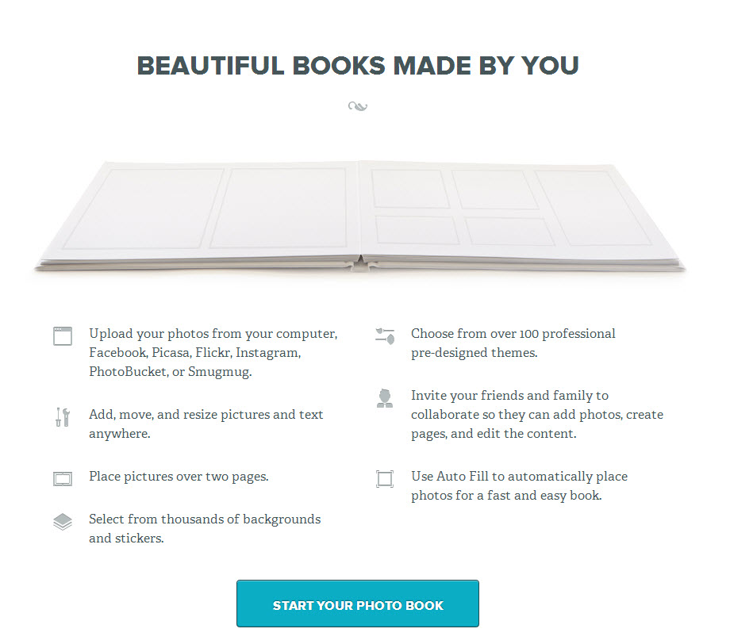Click 'Place pictures over two pages' text

pos(179,477)
